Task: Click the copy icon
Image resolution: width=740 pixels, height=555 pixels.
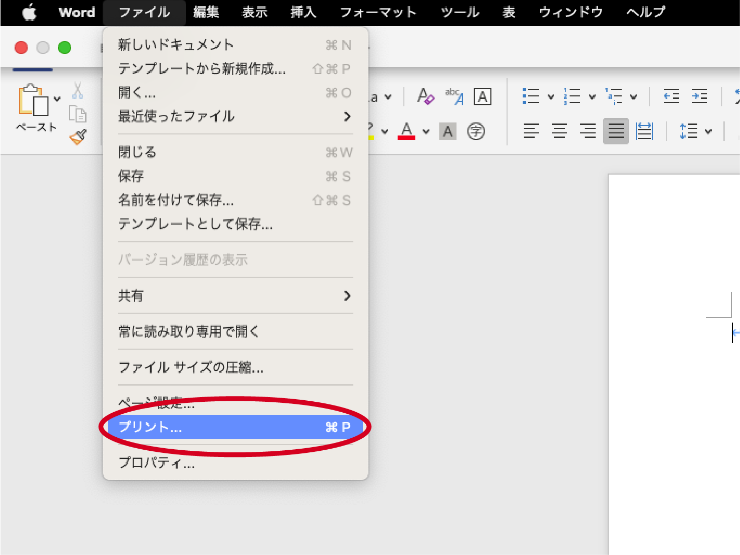Action: [78, 113]
